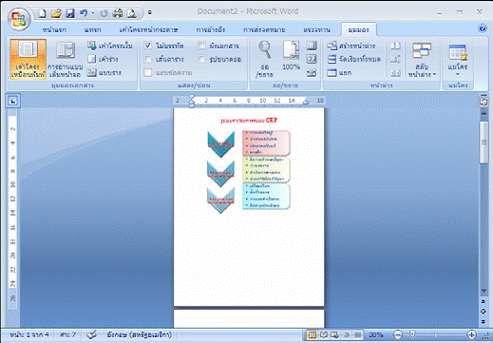Click the Office button logo
493x343 pixels.
(x=19, y=18)
